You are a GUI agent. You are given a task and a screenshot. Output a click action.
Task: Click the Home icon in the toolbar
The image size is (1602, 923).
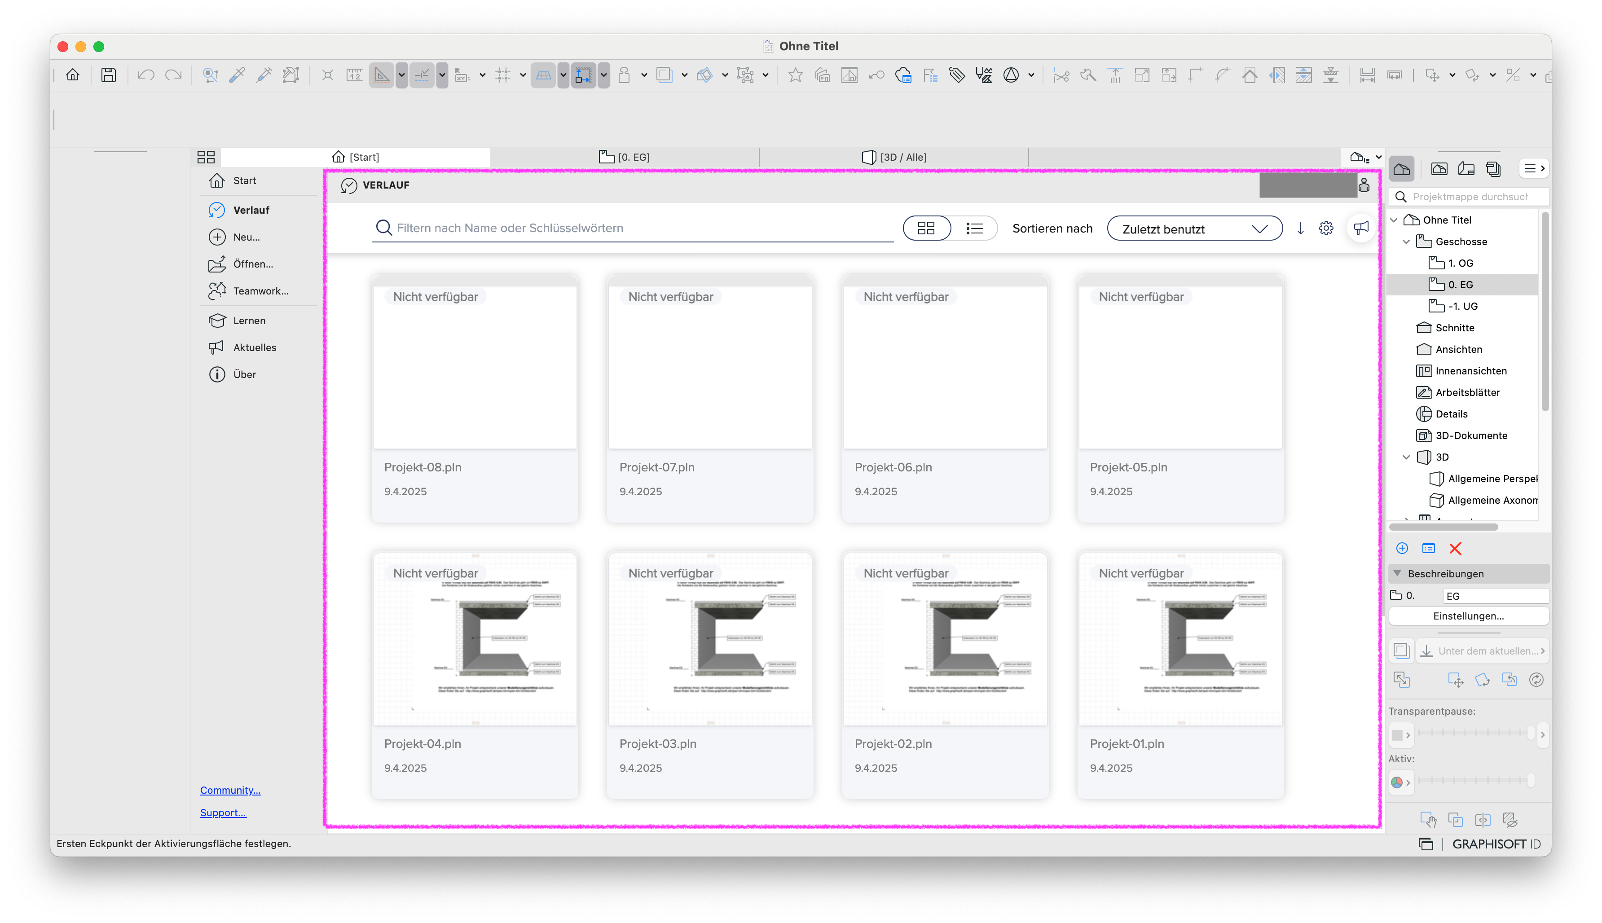coord(73,75)
